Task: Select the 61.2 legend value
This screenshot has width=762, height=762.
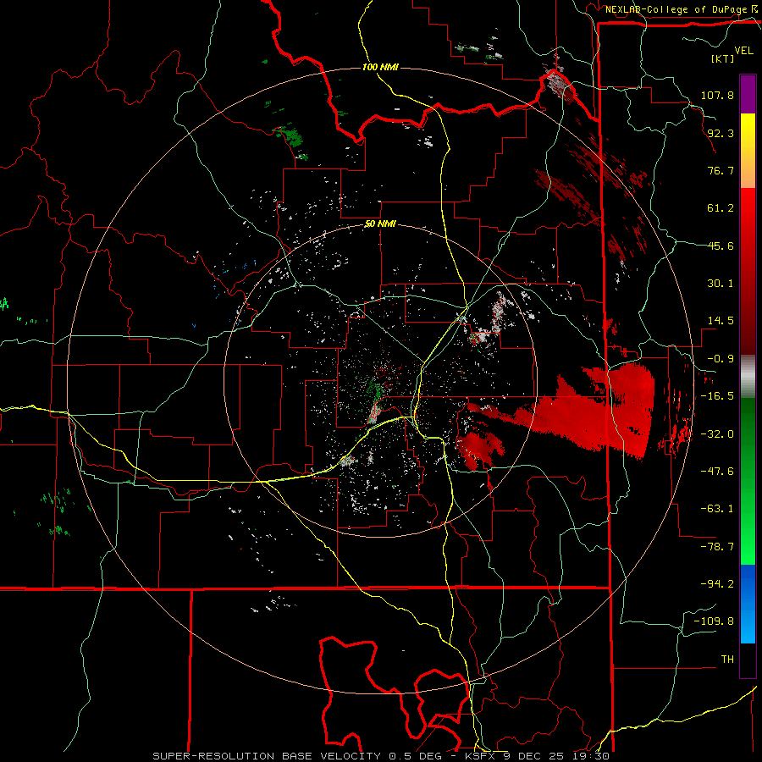Action: [x=721, y=208]
